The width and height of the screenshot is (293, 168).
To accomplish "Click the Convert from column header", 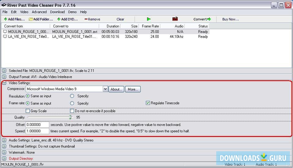I will (26, 26).
